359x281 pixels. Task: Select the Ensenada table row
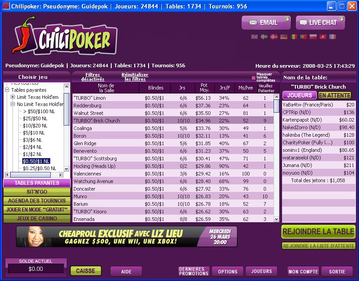[173, 219]
